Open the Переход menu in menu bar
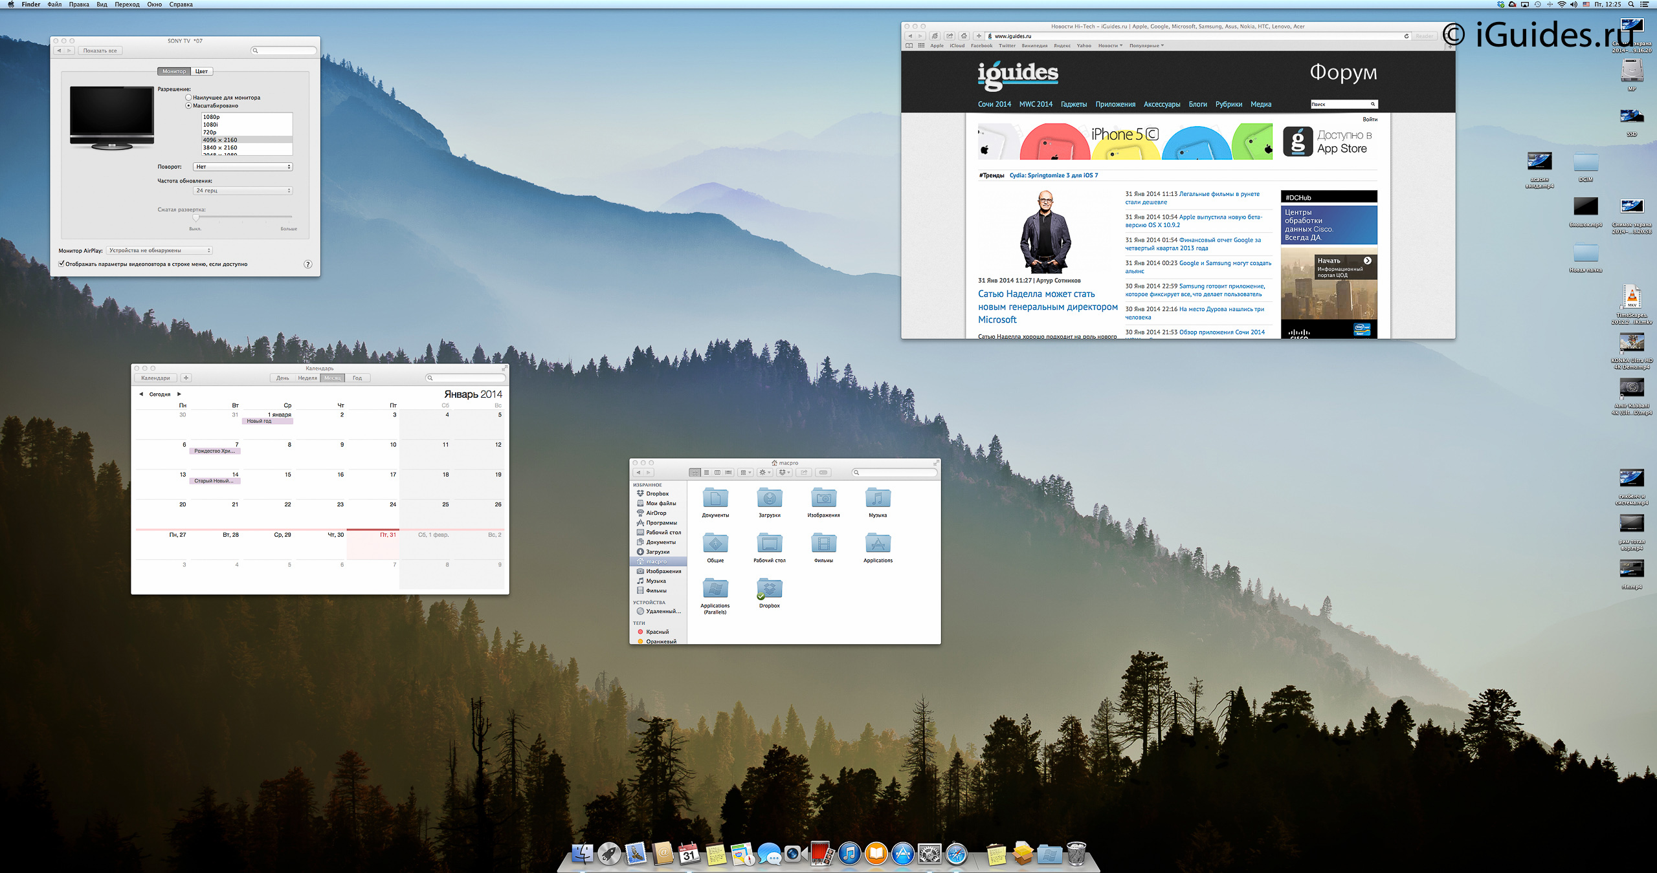 point(127,5)
